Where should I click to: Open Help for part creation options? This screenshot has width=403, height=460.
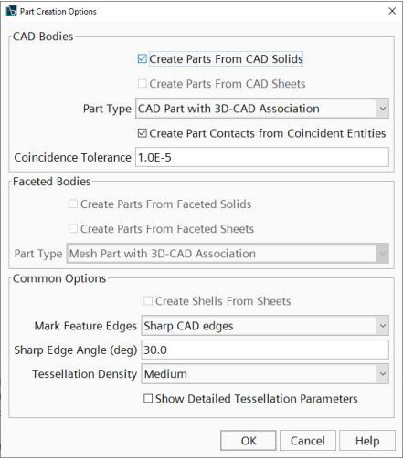pyautogui.click(x=367, y=441)
